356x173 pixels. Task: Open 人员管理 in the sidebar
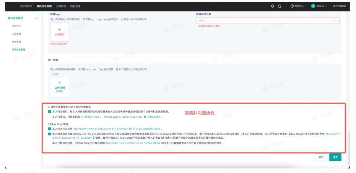coord(16,34)
